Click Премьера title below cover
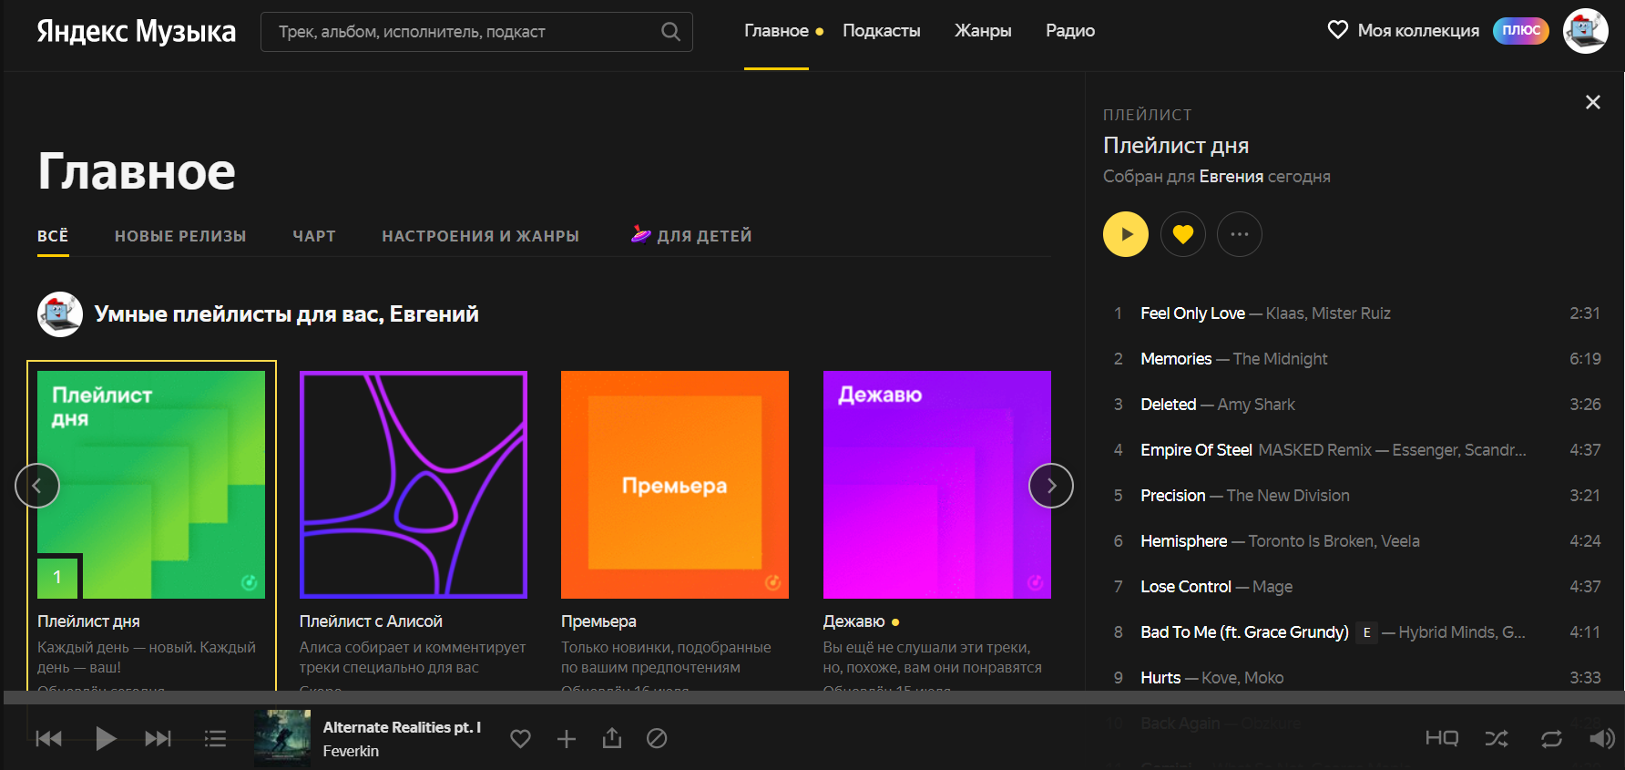 tap(598, 621)
